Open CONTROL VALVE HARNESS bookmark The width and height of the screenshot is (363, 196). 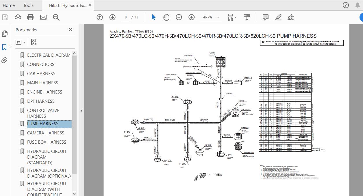click(x=43, y=113)
